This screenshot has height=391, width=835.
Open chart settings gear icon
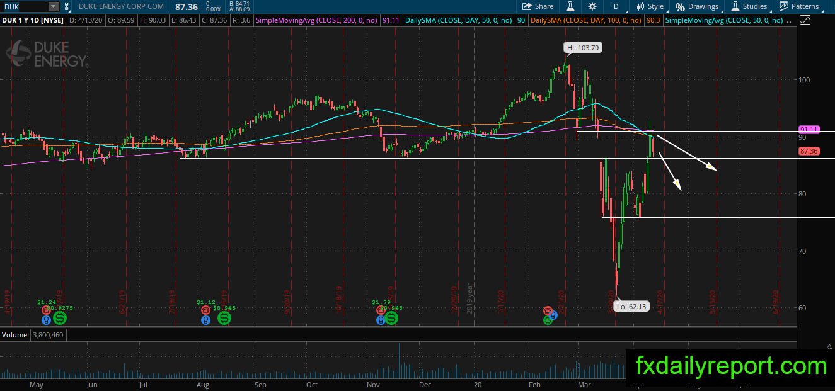coord(592,6)
